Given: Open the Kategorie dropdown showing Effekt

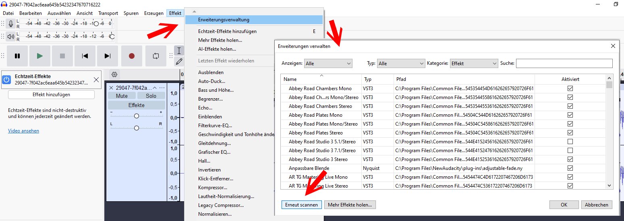Looking at the screenshot, I should [474, 64].
